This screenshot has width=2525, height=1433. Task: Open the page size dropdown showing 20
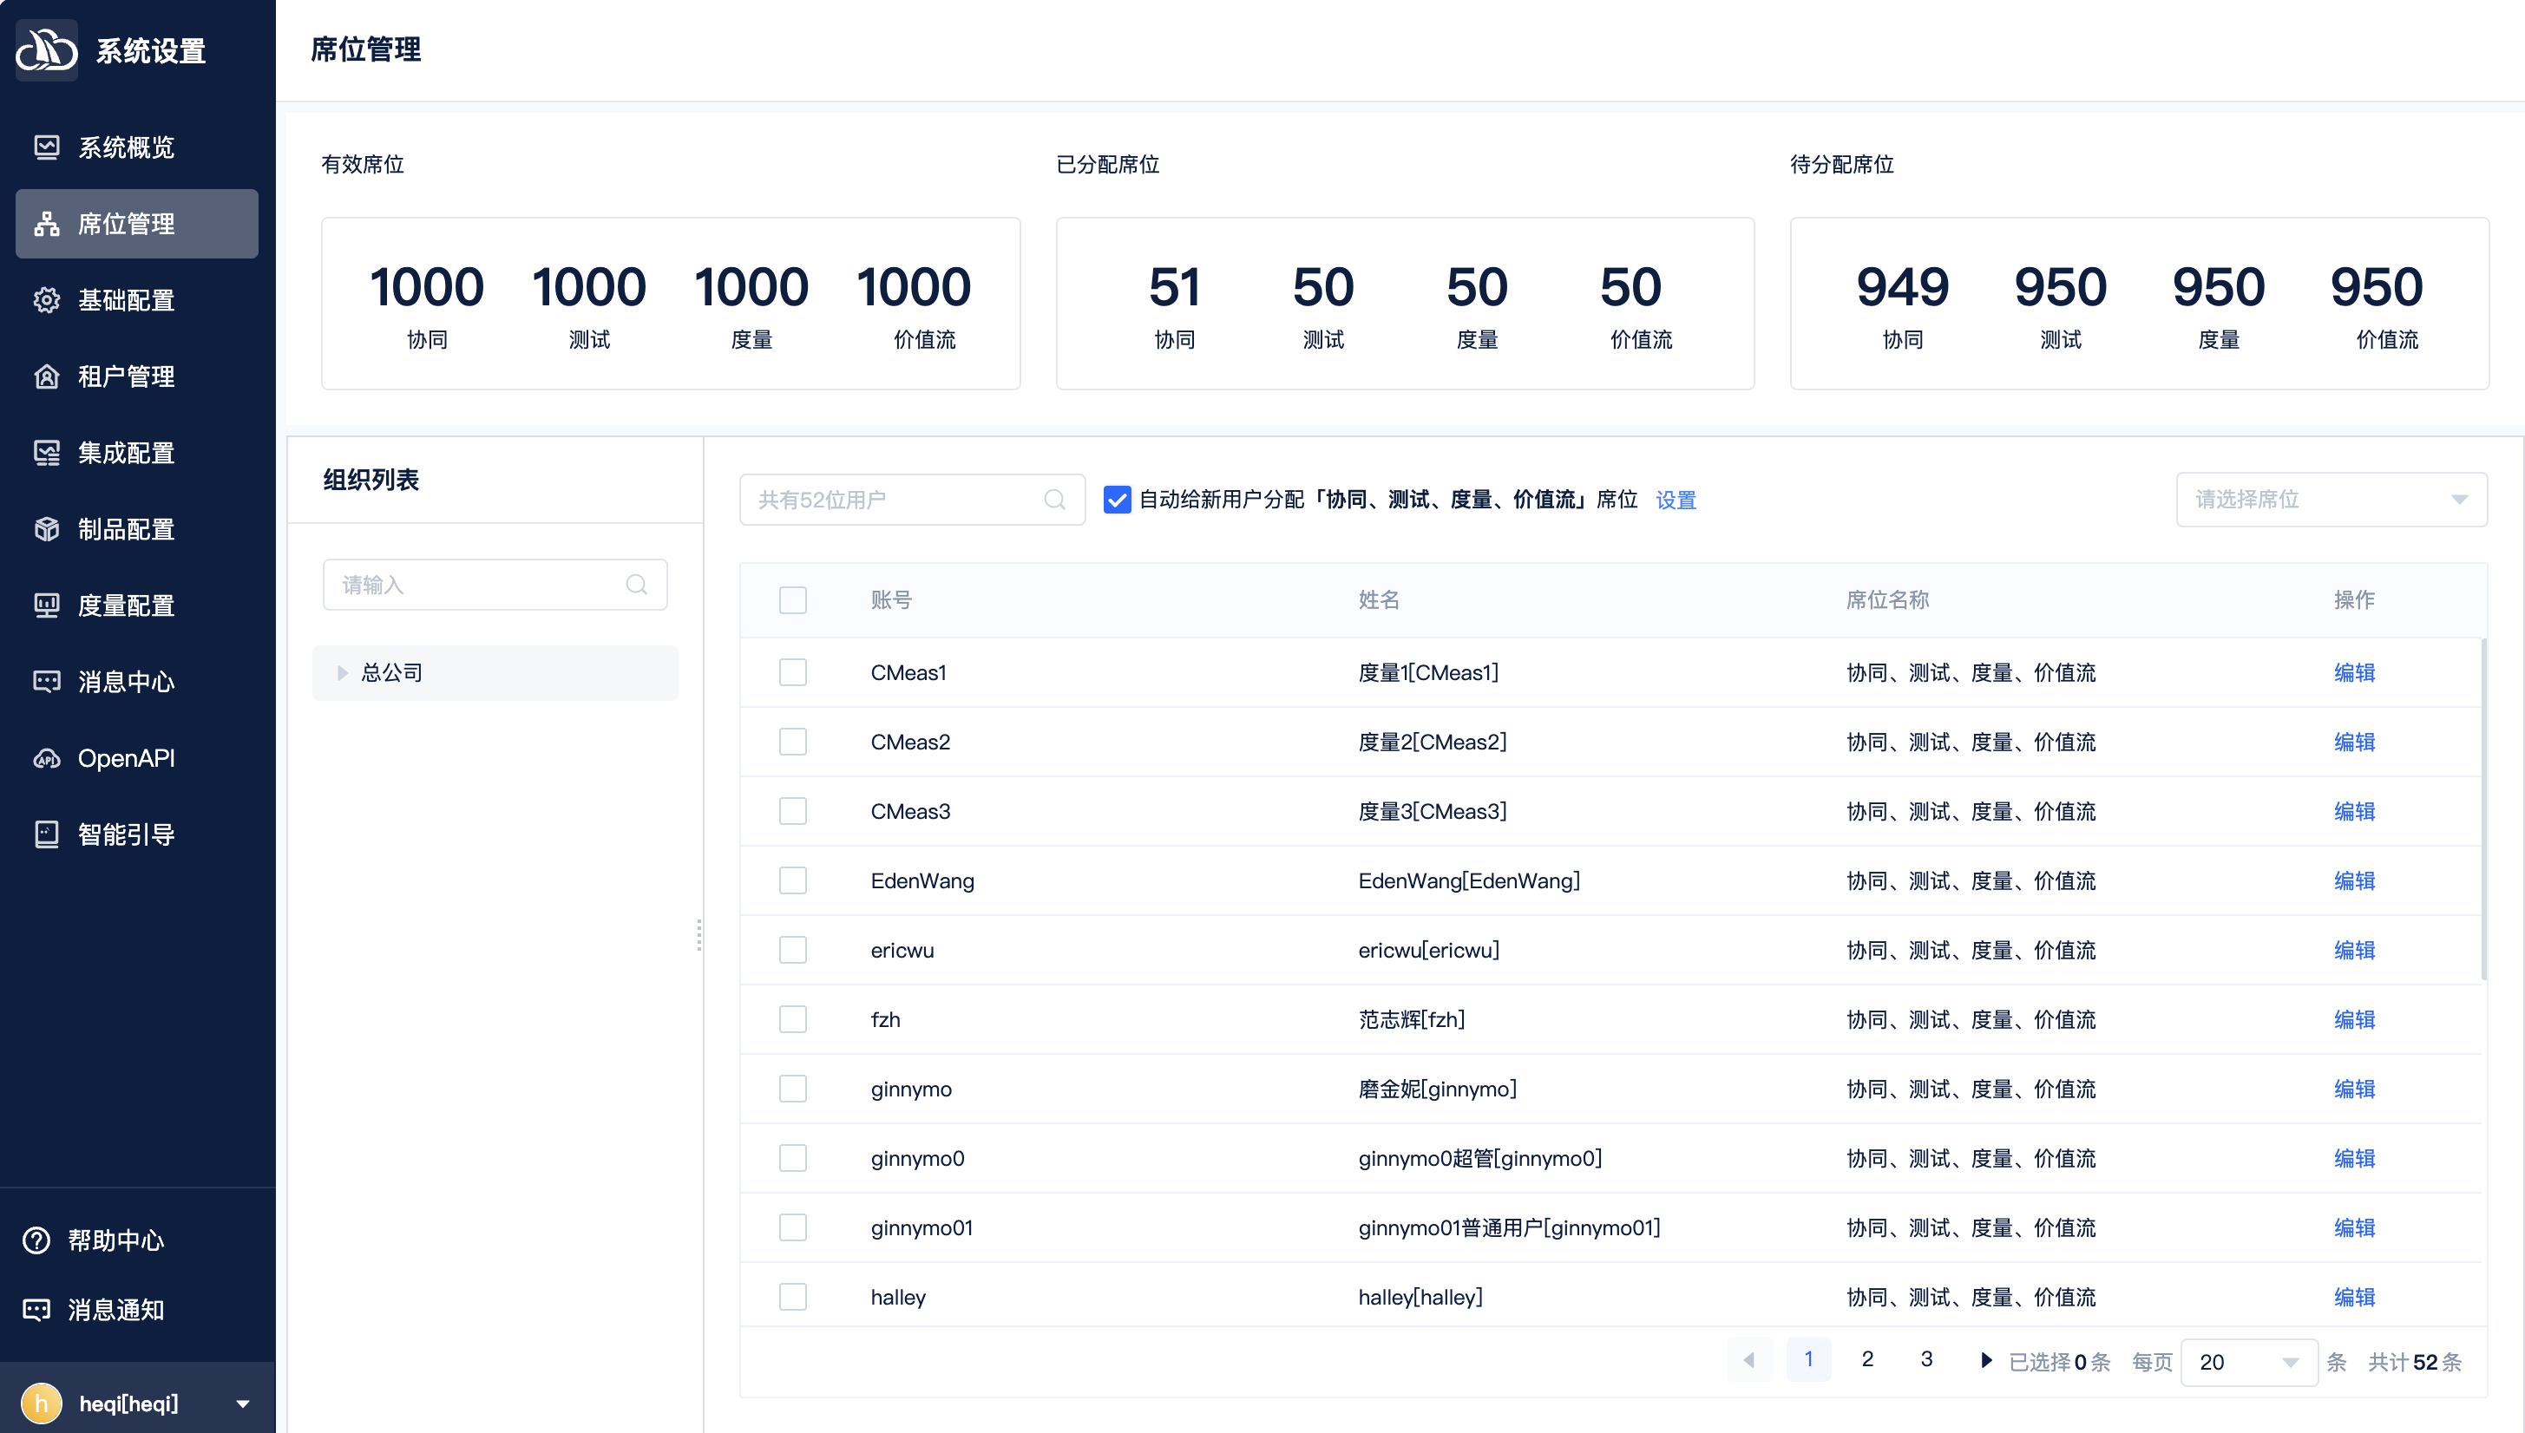[x=2248, y=1362]
